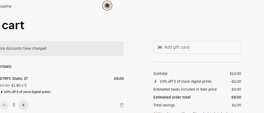The height and width of the screenshot is (113, 264).
Task: Delete STRFC Static 37 using the trash icon
Action: (122, 105)
